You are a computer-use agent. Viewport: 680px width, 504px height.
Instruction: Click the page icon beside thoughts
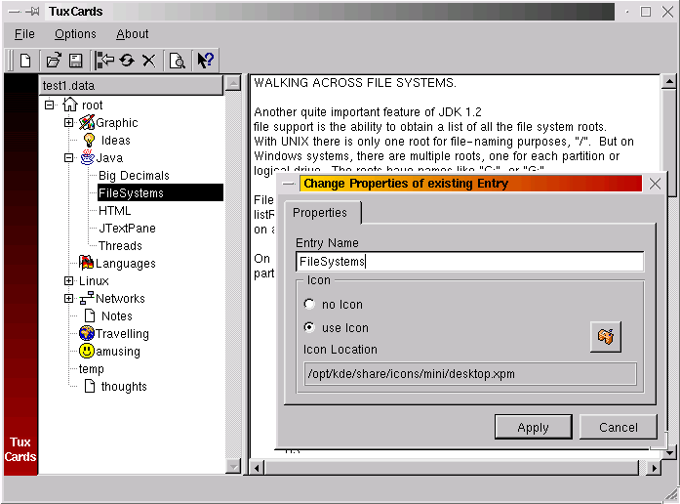[90, 386]
